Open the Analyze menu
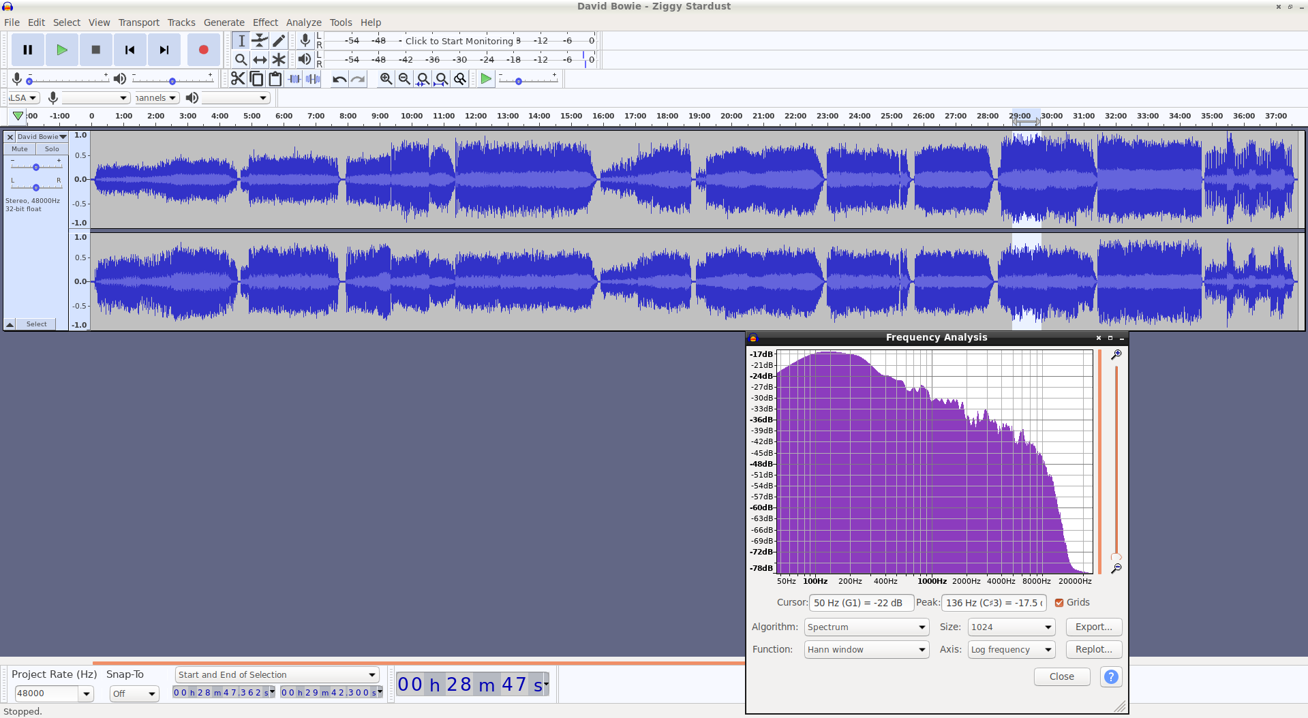Viewport: 1308px width, 718px height. (304, 22)
